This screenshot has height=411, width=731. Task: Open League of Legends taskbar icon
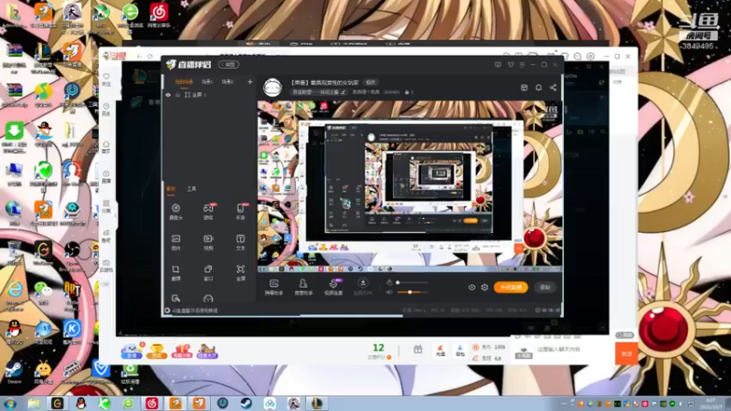click(317, 403)
